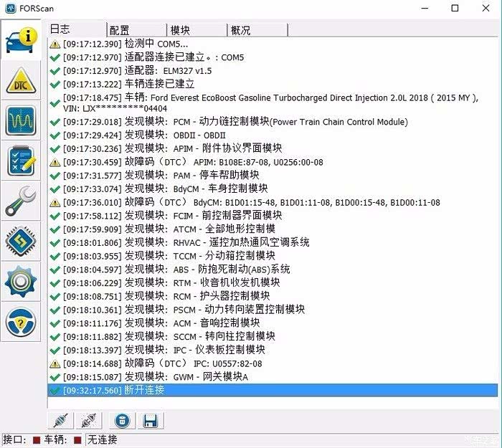Open the gear settings section
The width and height of the screenshot is (502, 448).
point(21,282)
